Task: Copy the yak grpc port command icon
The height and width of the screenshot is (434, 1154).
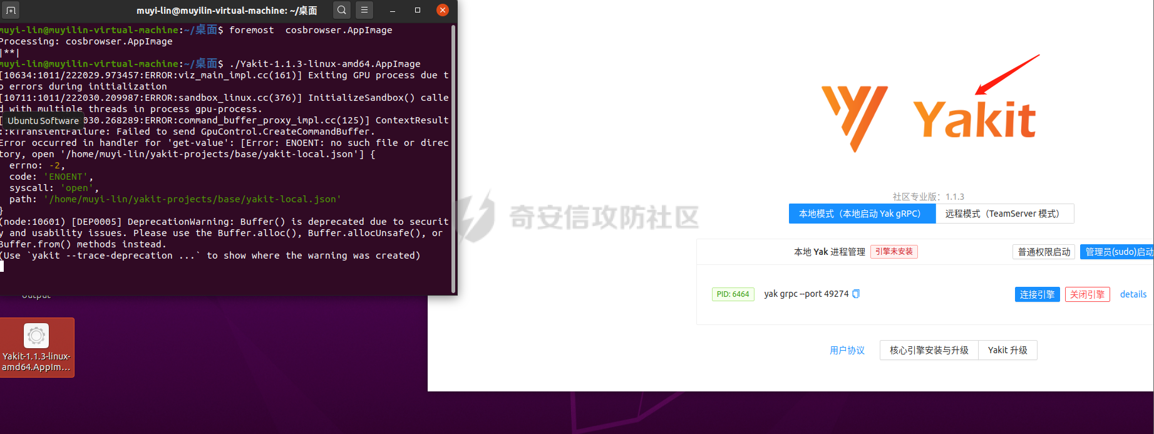Action: point(856,294)
